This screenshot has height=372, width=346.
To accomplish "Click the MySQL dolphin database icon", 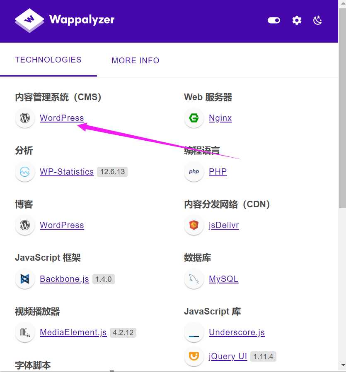I will coord(194,279).
